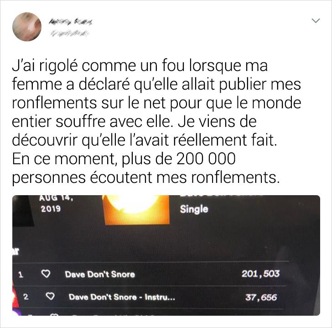332x328 pixels.
Task: Click track number 2 in the list
Action: point(26,297)
